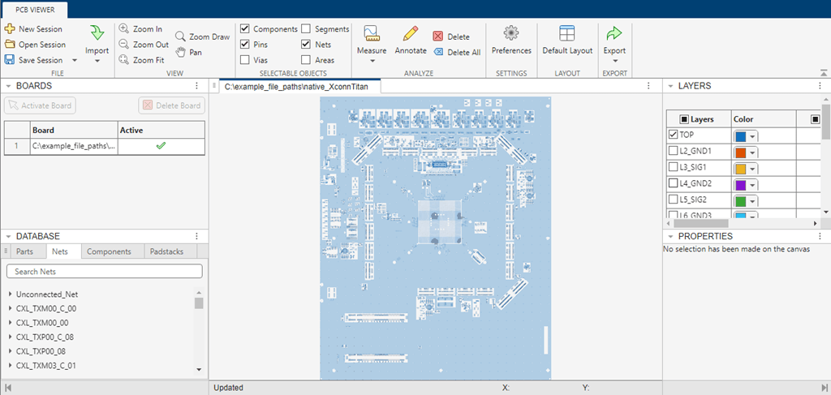Enable the Vias checkbox

245,60
